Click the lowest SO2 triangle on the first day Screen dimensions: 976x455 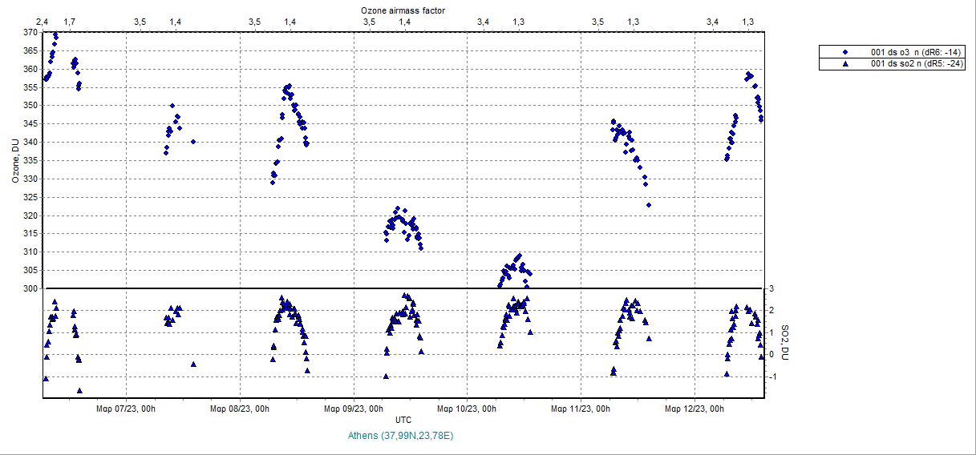[x=79, y=390]
